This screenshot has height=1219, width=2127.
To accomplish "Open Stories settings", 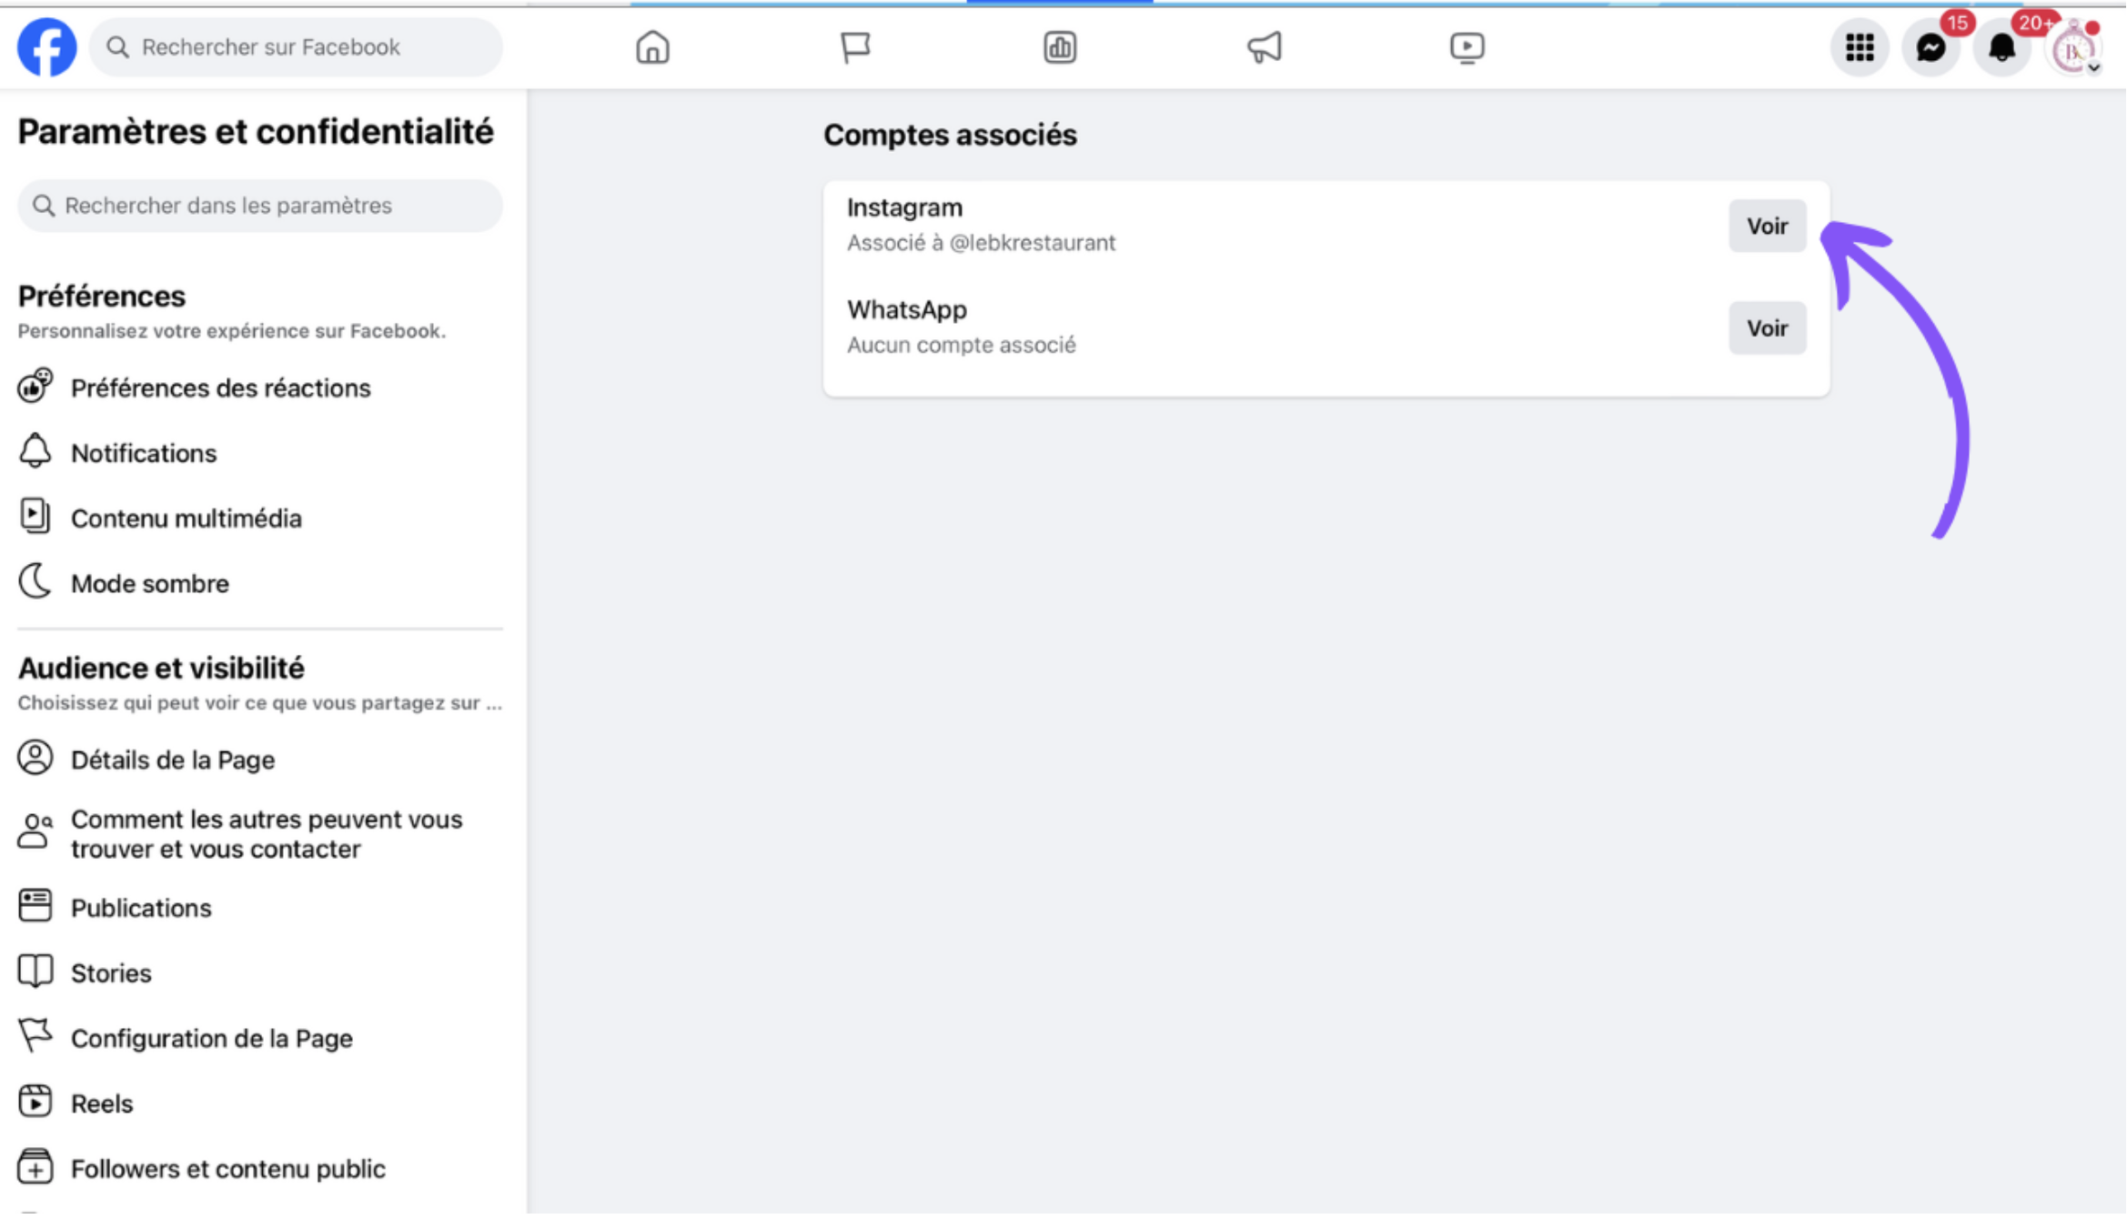I will [x=260, y=973].
